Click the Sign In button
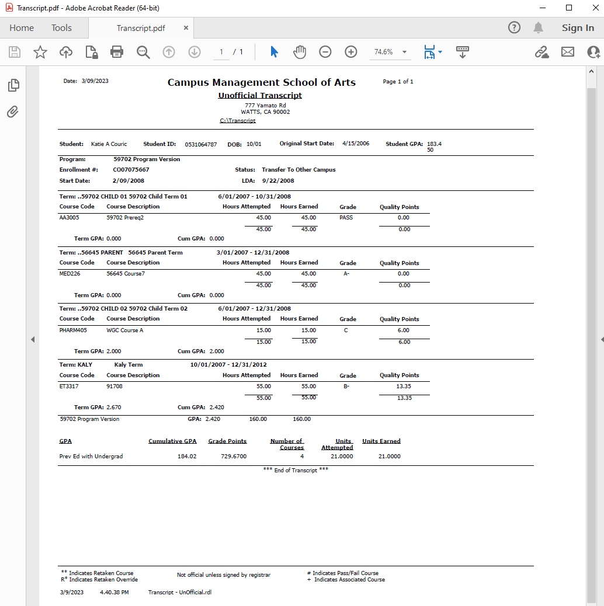 click(x=578, y=27)
